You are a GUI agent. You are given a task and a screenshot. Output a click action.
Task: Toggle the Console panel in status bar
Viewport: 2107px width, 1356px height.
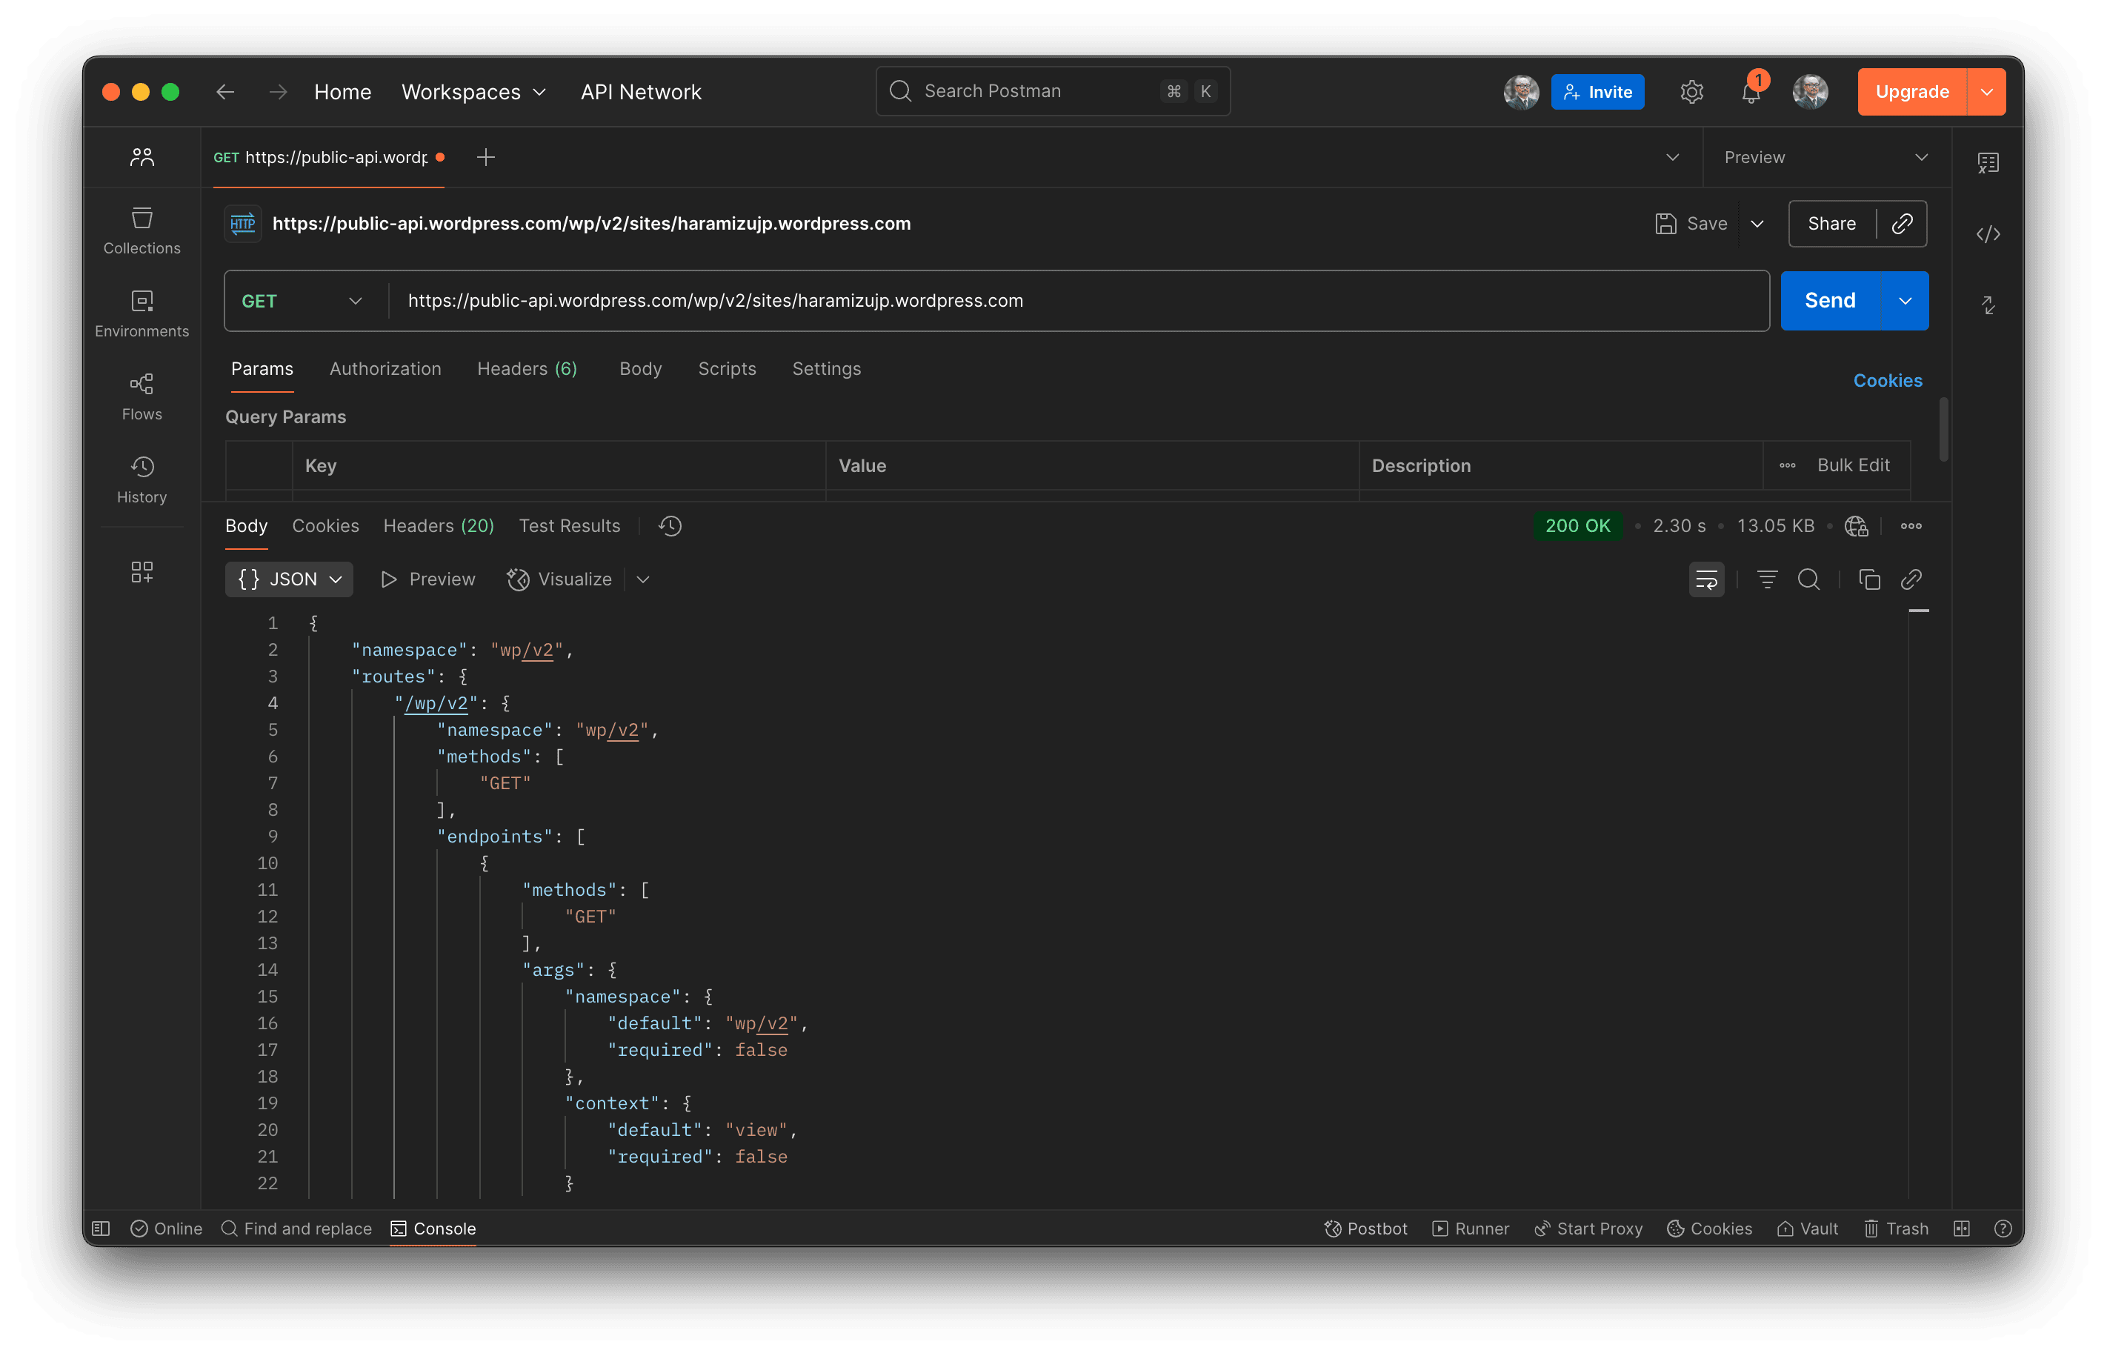tap(433, 1229)
